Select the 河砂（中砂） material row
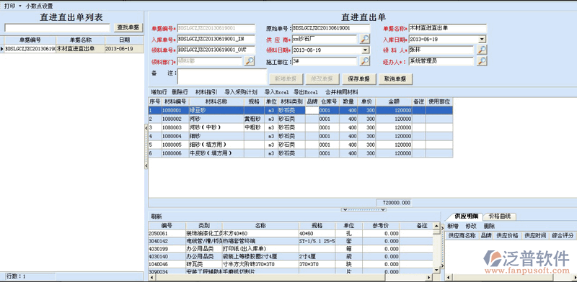The height and width of the screenshot is (282, 577). [x=300, y=127]
